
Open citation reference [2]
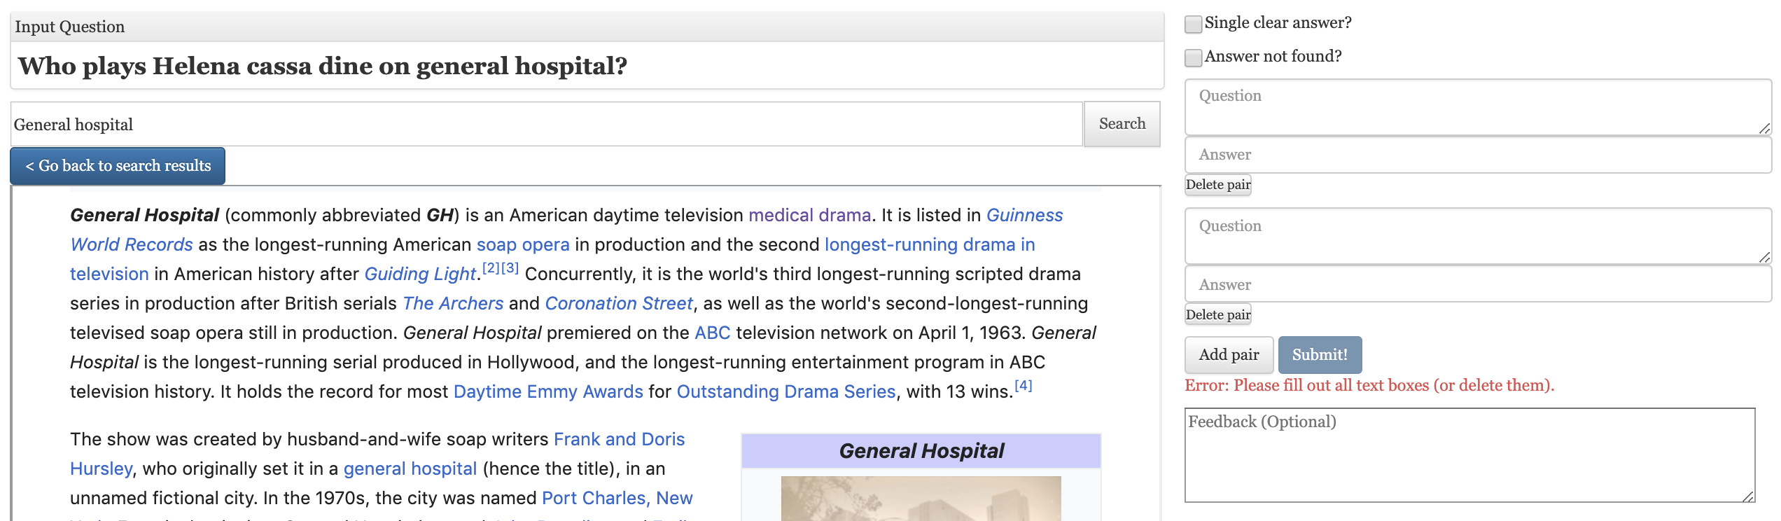[491, 268]
